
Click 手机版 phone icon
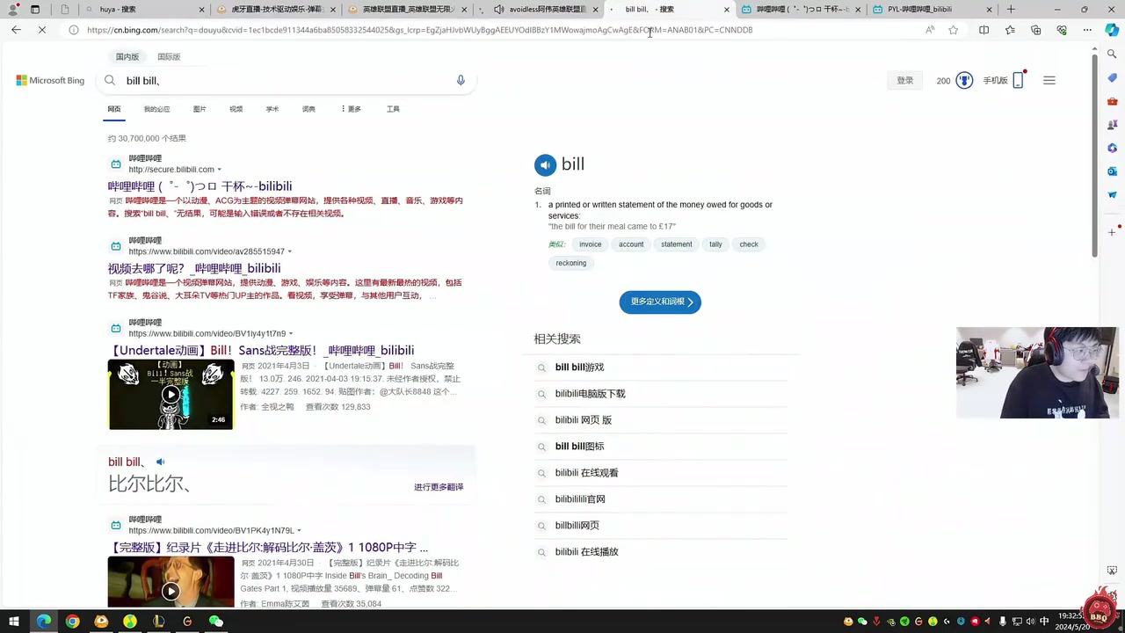pos(1018,80)
